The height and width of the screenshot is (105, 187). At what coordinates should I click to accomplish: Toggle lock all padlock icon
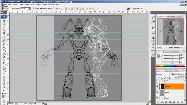click(x=170, y=78)
